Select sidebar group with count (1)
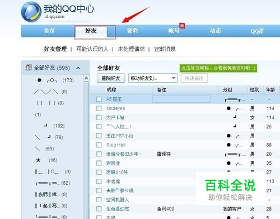 click(38, 115)
